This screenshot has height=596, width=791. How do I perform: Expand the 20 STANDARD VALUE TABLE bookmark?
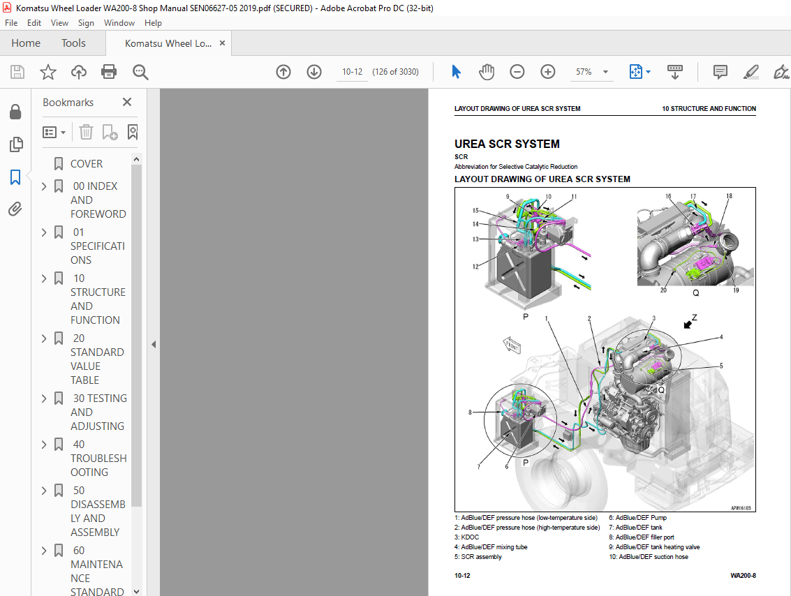pyautogui.click(x=44, y=338)
